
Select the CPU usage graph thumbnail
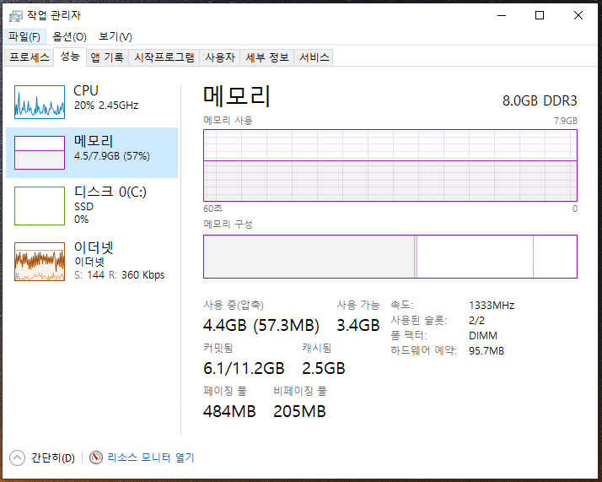tap(40, 102)
